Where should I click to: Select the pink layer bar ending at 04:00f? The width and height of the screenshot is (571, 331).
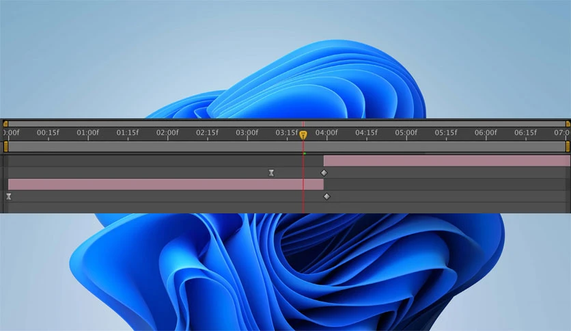[x=166, y=185]
